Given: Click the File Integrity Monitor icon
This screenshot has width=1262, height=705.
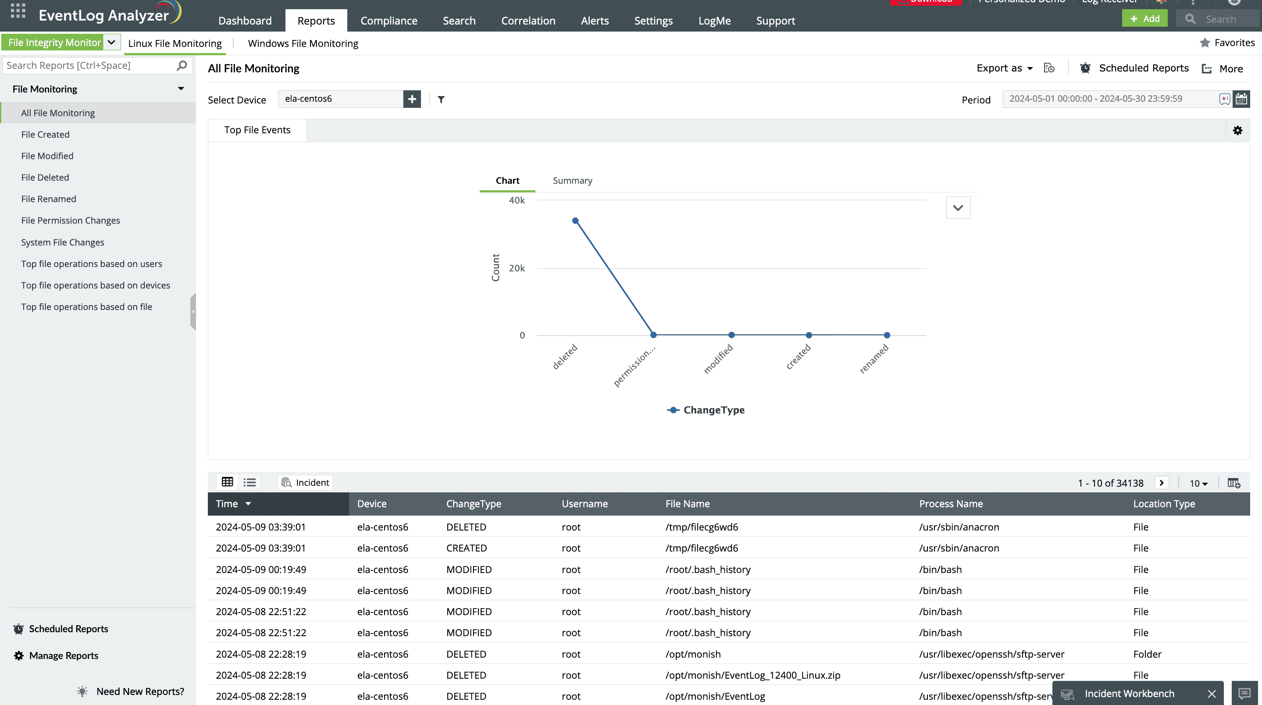Looking at the screenshot, I should click(54, 43).
